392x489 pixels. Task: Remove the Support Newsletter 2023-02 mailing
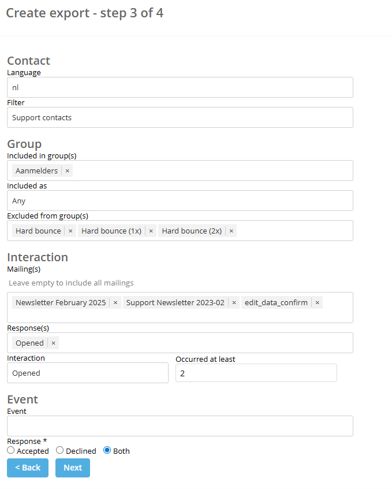[x=234, y=302]
